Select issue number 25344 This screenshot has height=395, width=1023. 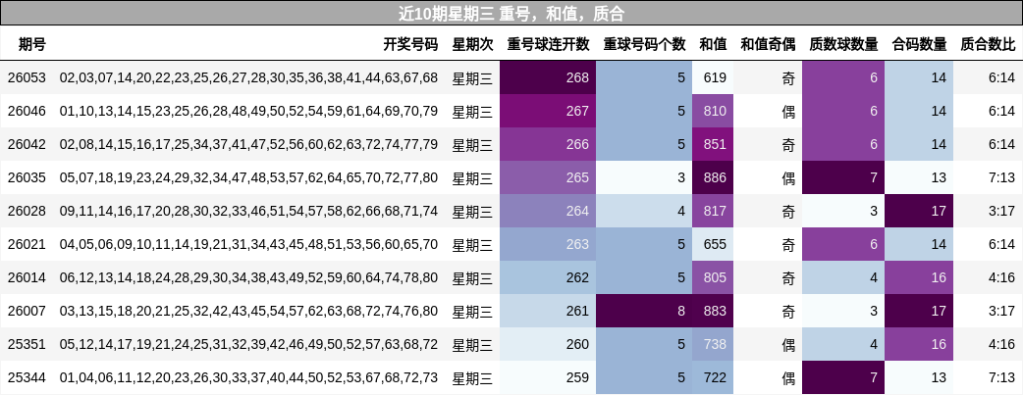click(x=27, y=377)
